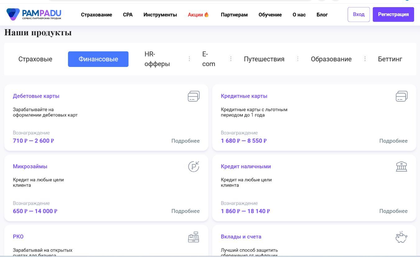Click the credit cards icon
This screenshot has width=420, height=257.
click(401, 96)
